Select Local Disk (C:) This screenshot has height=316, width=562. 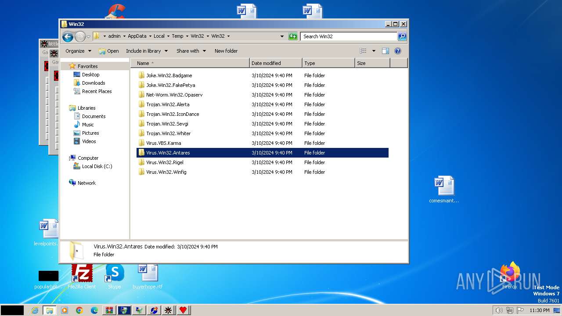click(97, 166)
